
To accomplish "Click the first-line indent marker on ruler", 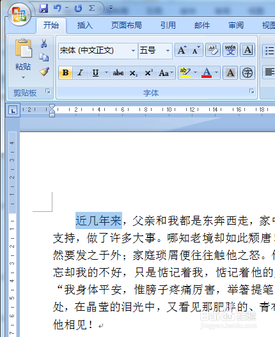I will 52,107.
